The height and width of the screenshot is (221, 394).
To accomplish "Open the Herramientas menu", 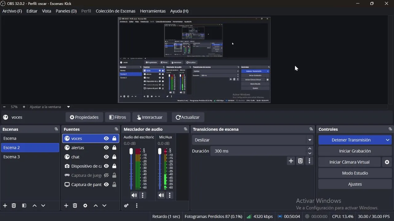I will pyautogui.click(x=153, y=11).
